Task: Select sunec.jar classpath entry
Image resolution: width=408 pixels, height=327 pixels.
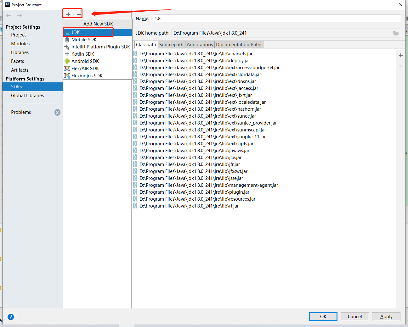Action: click(264, 116)
